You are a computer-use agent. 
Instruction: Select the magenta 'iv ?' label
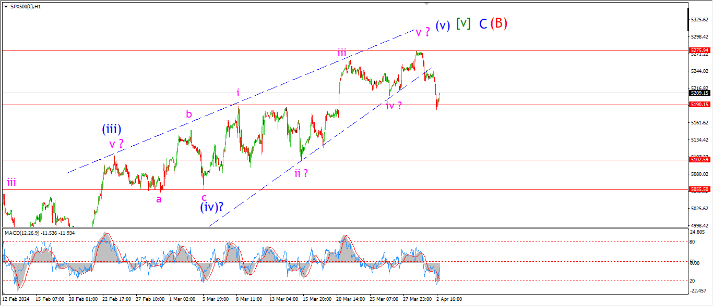394,106
